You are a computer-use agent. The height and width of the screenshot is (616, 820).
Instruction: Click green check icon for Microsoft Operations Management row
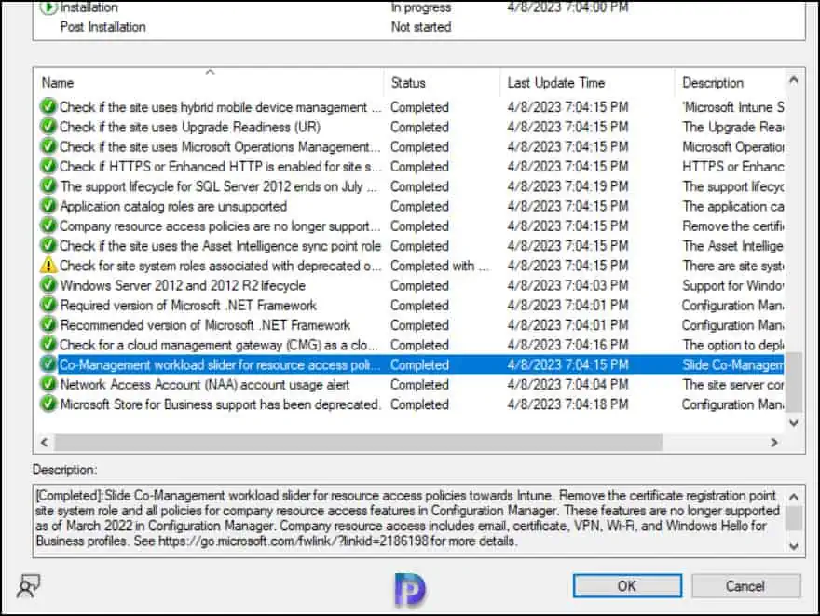pos(48,146)
